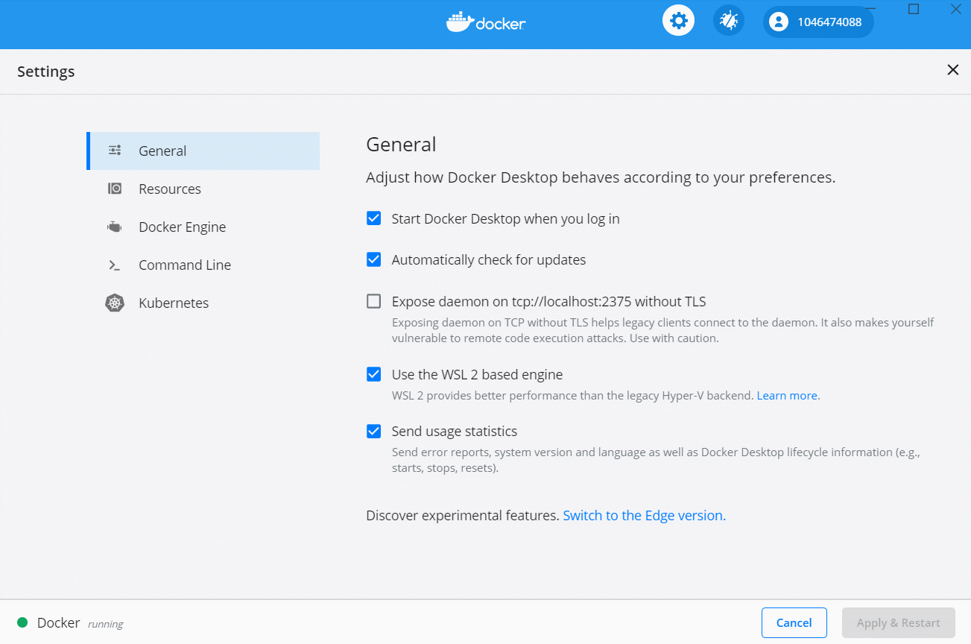Click the 'running' status text
Screen dimensions: 971x644
(x=105, y=624)
